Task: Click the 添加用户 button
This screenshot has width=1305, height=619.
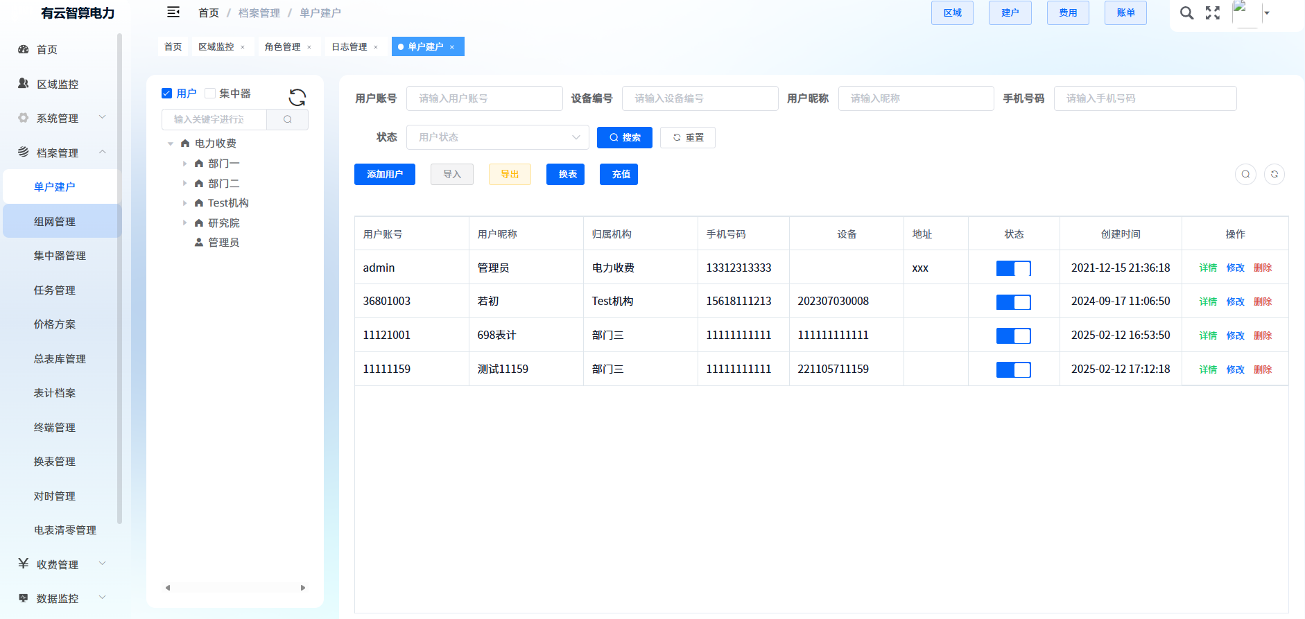Action: coord(384,175)
